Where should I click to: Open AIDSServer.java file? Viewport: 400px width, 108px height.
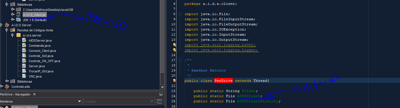point(40,40)
